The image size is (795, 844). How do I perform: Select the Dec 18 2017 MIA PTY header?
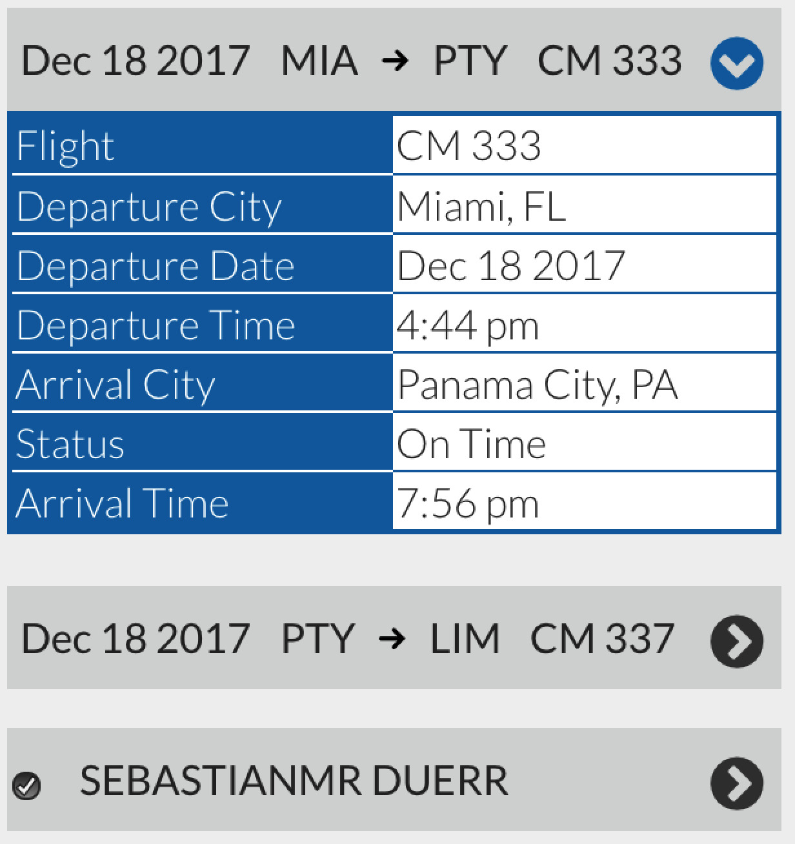click(394, 59)
